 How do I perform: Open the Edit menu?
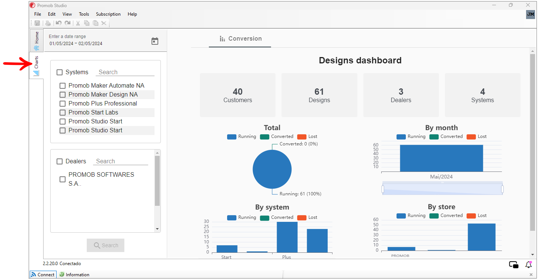[x=52, y=14]
